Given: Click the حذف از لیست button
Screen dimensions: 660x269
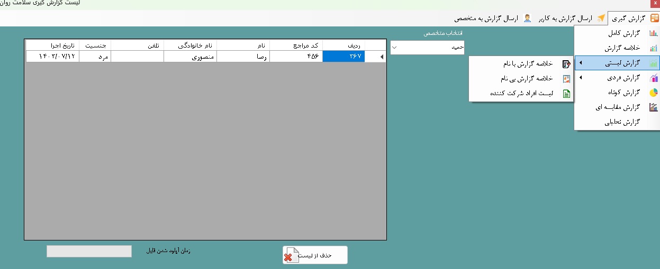Looking at the screenshot, I should (x=315, y=255).
